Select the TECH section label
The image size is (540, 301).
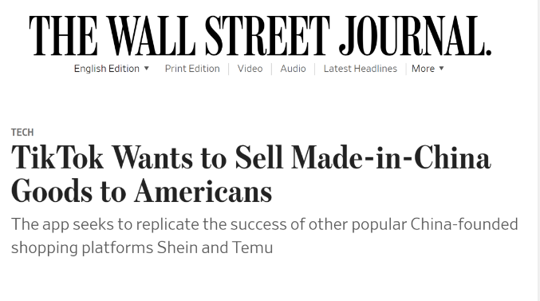click(x=22, y=133)
